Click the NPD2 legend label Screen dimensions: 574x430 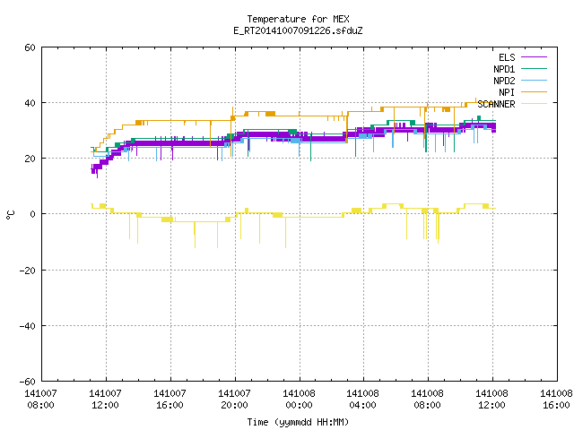[504, 81]
